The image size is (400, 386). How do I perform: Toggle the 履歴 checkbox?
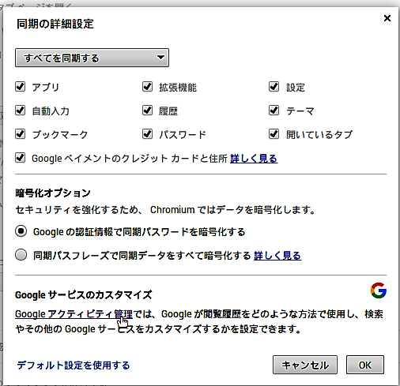(x=147, y=111)
